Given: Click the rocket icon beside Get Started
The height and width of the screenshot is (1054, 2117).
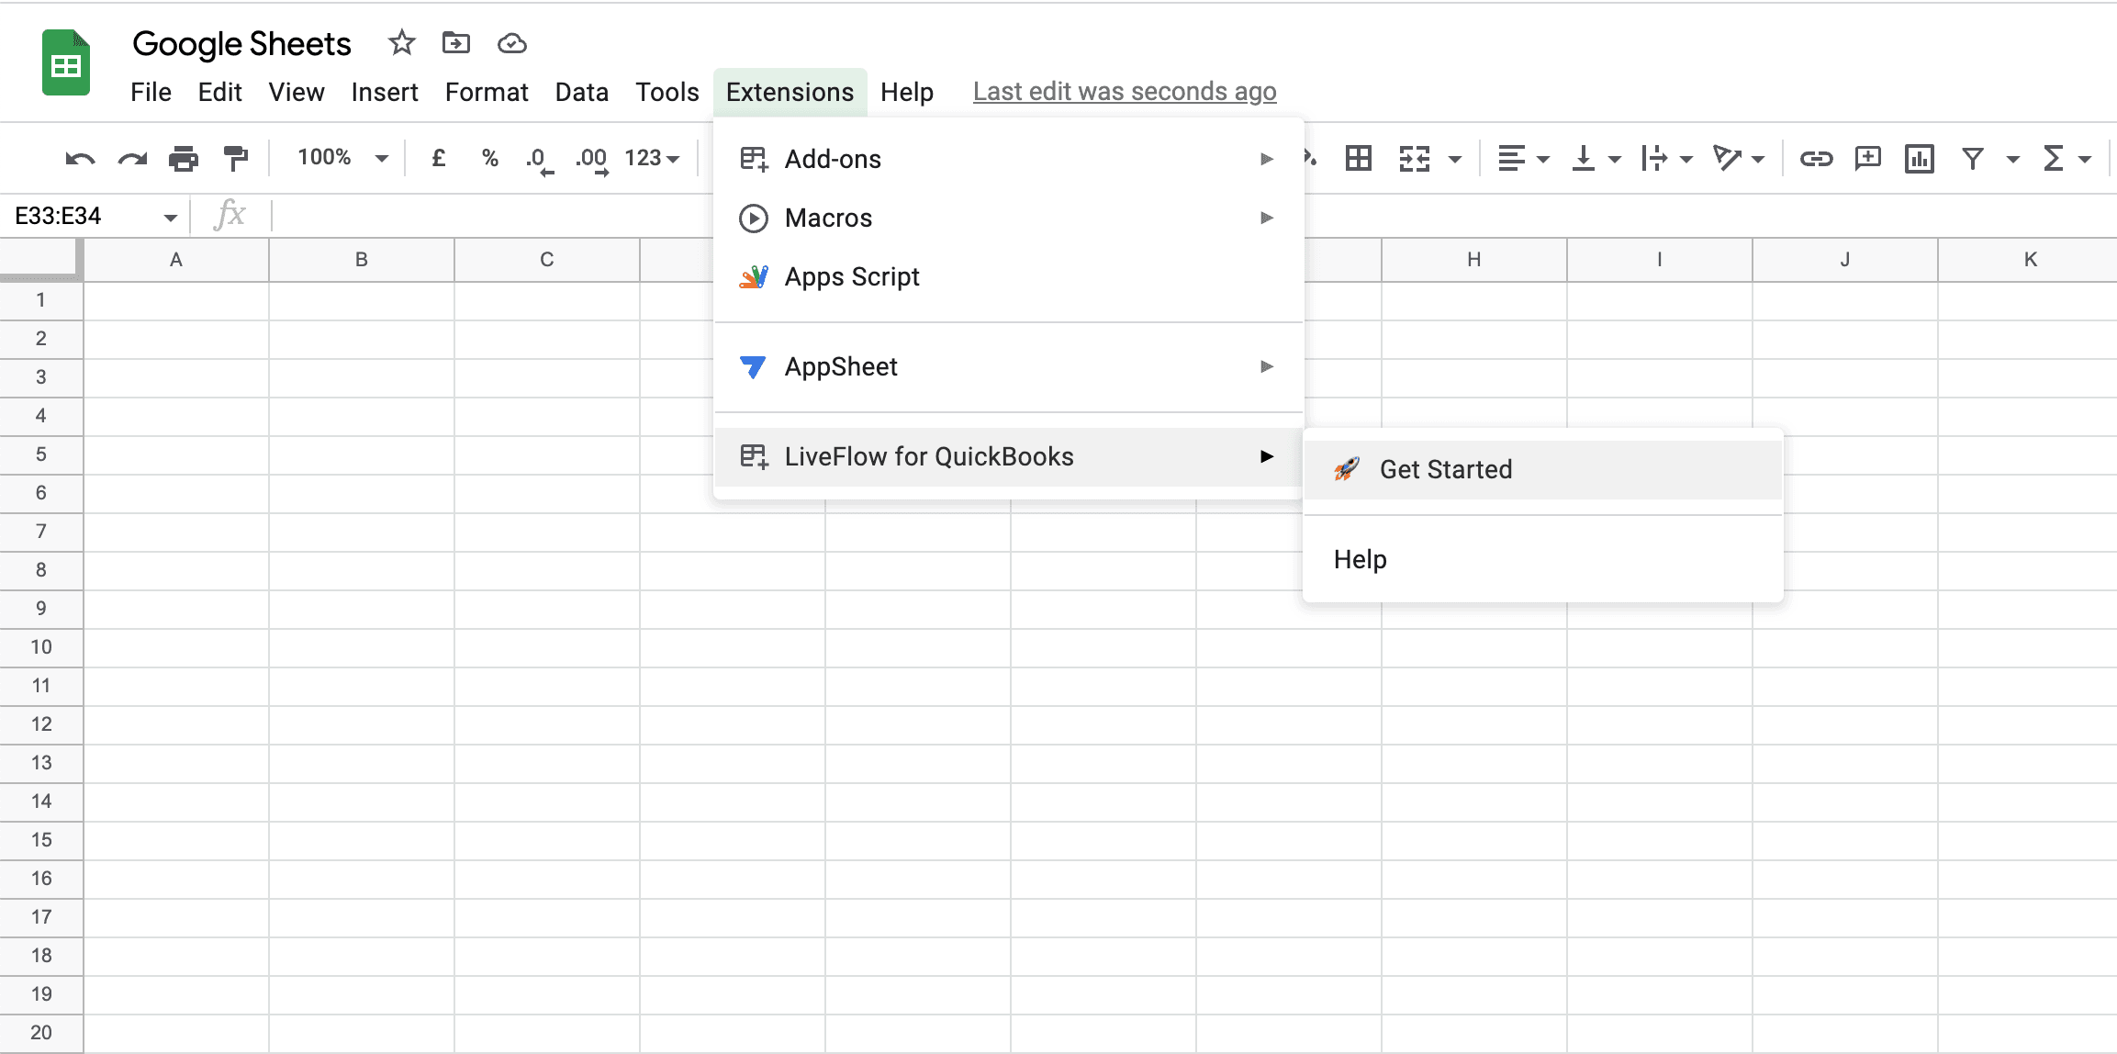Looking at the screenshot, I should pyautogui.click(x=1347, y=469).
